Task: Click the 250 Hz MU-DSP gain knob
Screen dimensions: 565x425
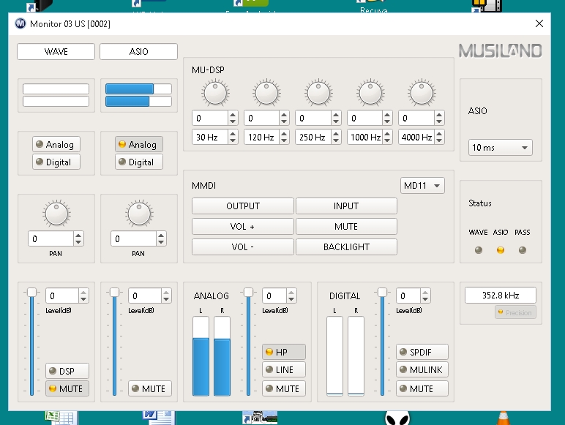Action: tap(318, 93)
